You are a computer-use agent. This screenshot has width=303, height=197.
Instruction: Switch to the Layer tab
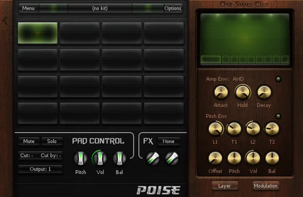tap(224, 186)
